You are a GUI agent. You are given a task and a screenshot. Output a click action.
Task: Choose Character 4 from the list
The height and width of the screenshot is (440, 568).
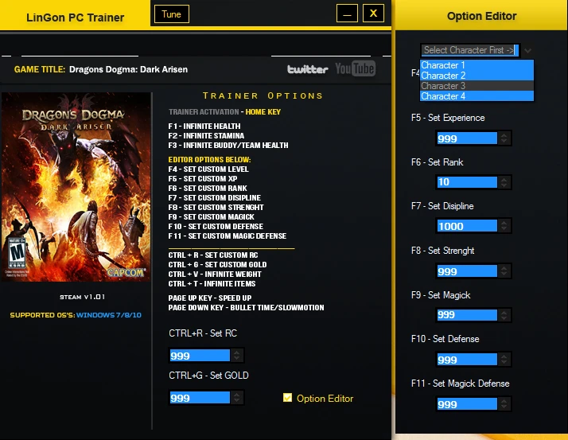[477, 96]
